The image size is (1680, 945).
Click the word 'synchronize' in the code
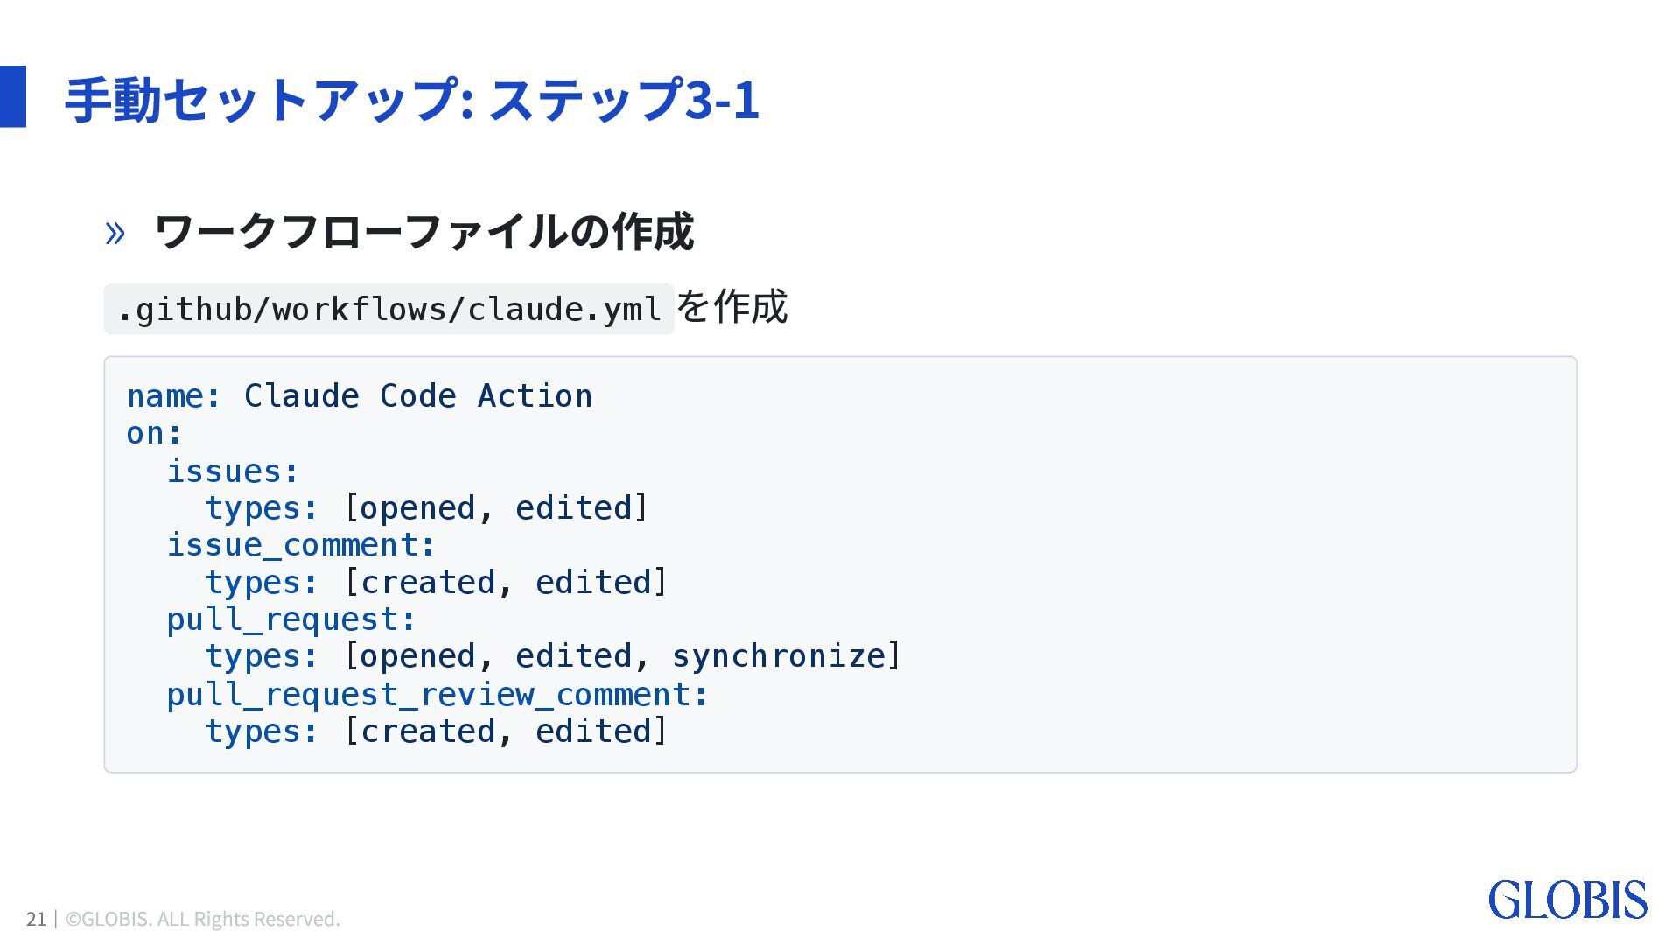pos(779,656)
